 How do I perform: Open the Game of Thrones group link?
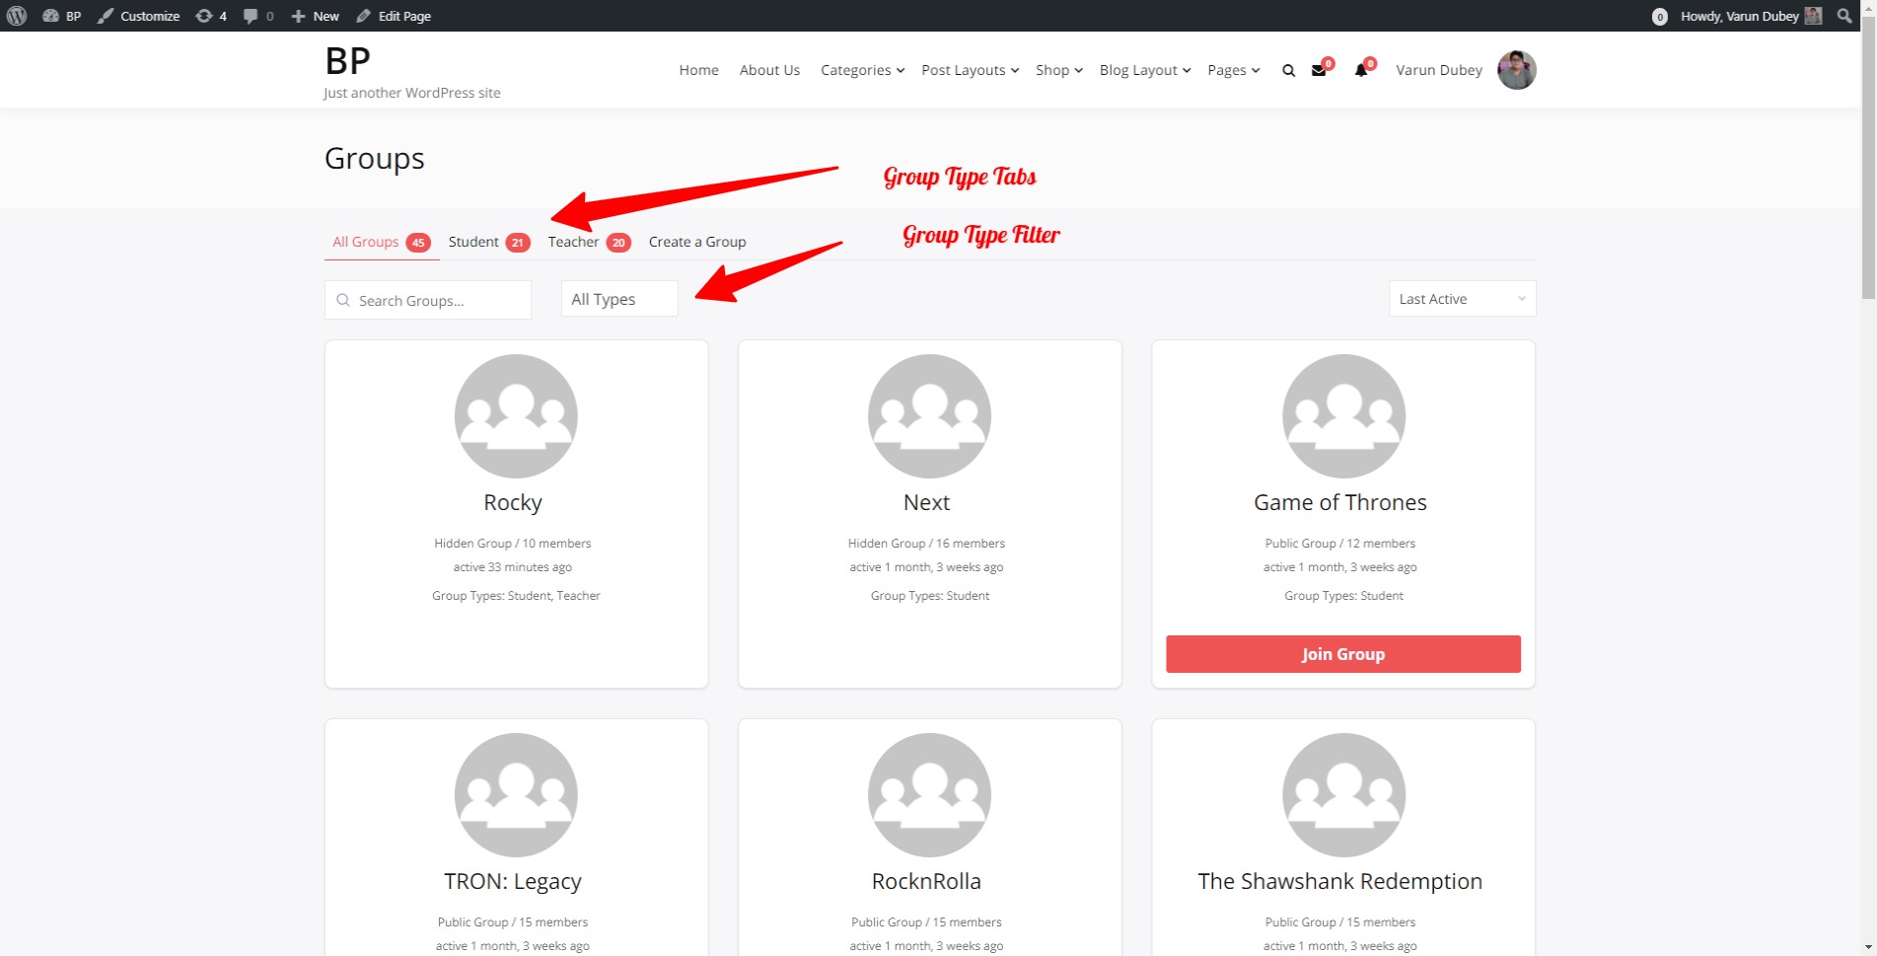(1339, 502)
